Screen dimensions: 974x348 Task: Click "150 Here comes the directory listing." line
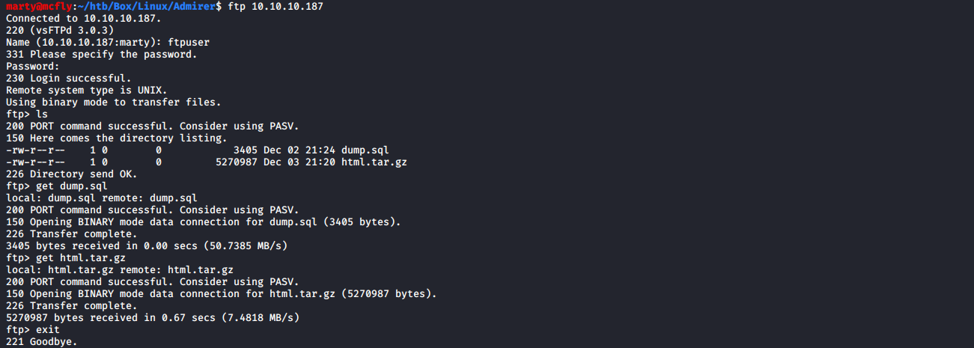(113, 138)
